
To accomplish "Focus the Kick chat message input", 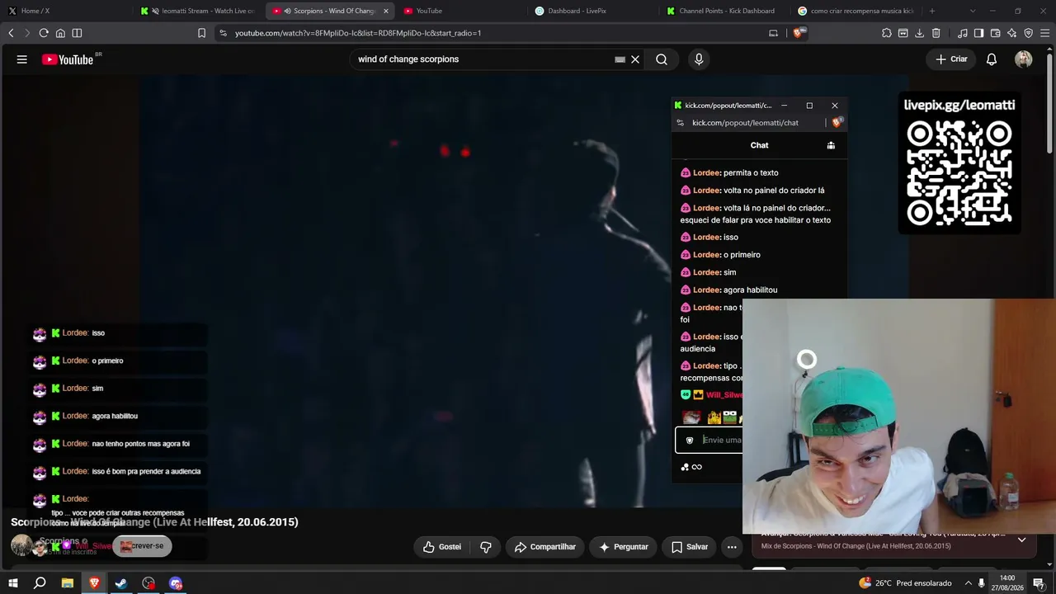I will tap(709, 440).
